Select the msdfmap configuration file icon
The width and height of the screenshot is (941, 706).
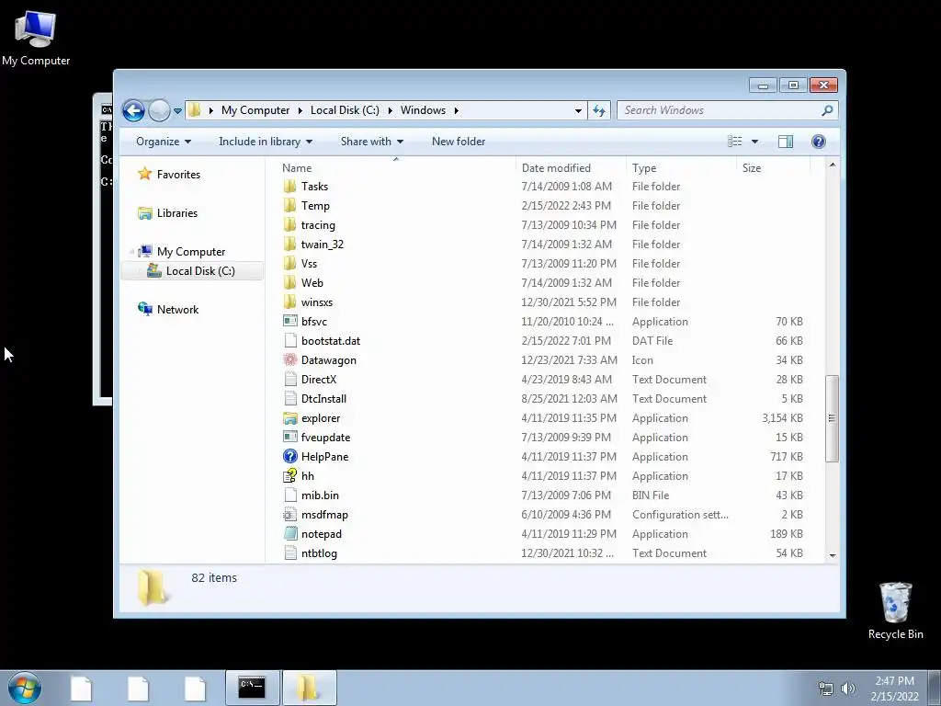point(289,515)
